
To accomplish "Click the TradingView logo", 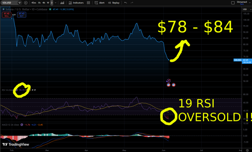I will (x=16, y=145).
